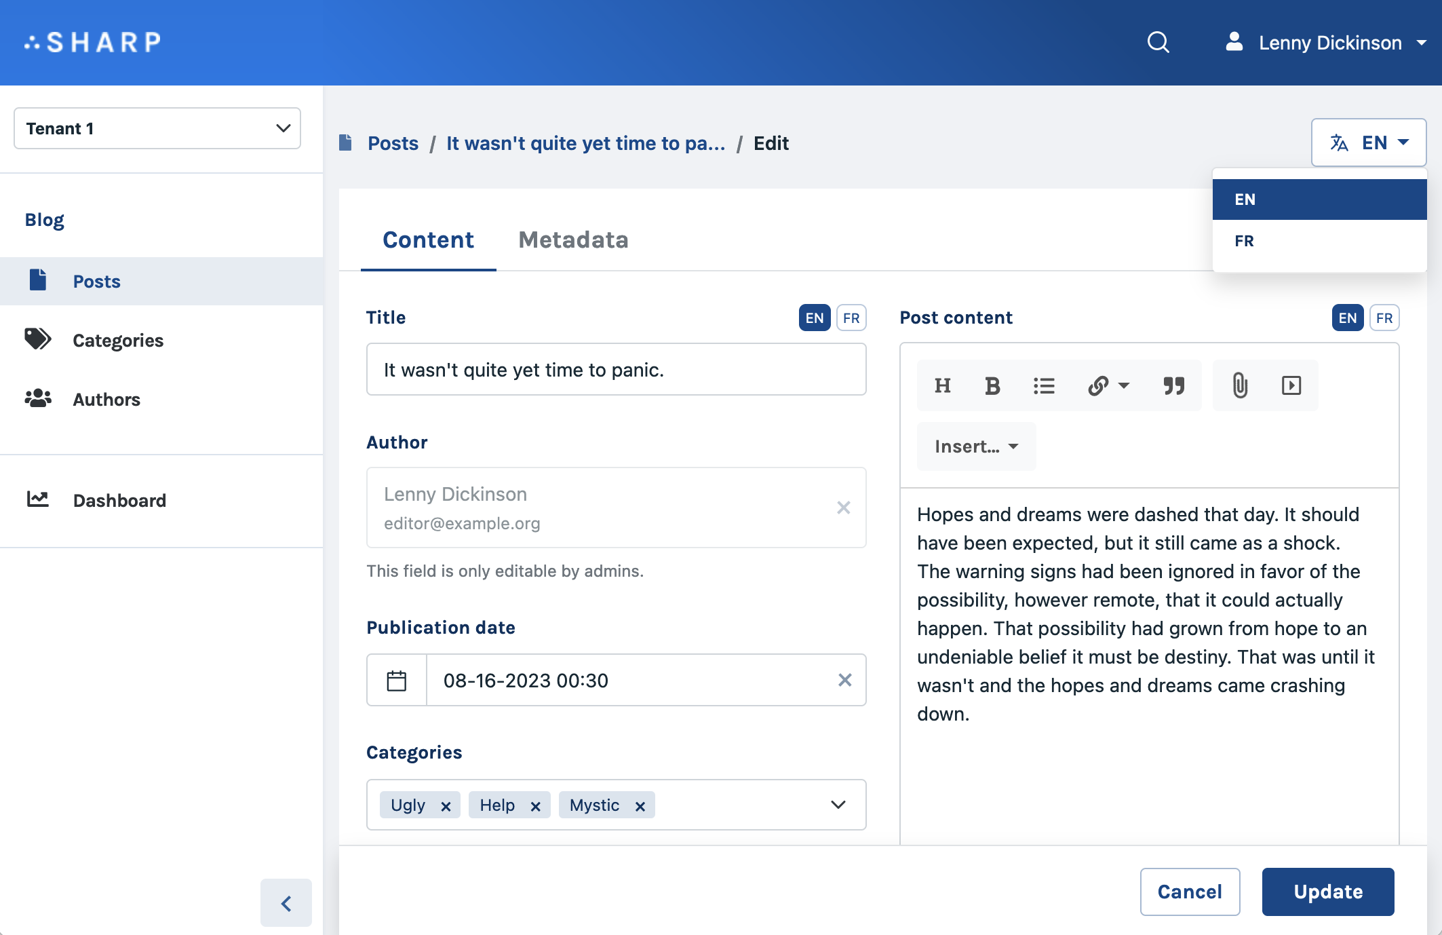Select EN for the Title field
The width and height of the screenshot is (1442, 935).
[815, 318]
